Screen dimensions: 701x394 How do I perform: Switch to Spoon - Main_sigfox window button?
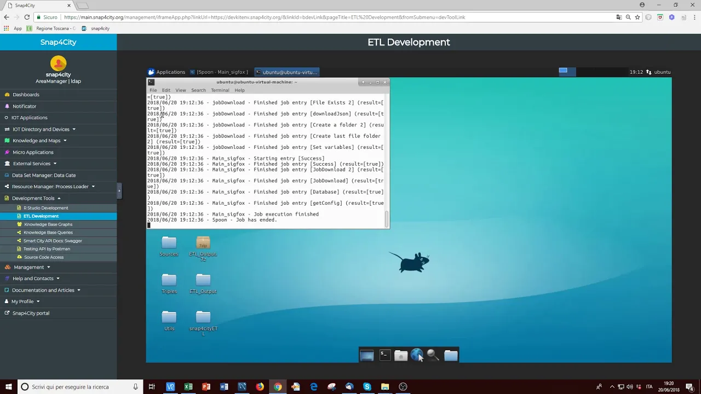(219, 72)
